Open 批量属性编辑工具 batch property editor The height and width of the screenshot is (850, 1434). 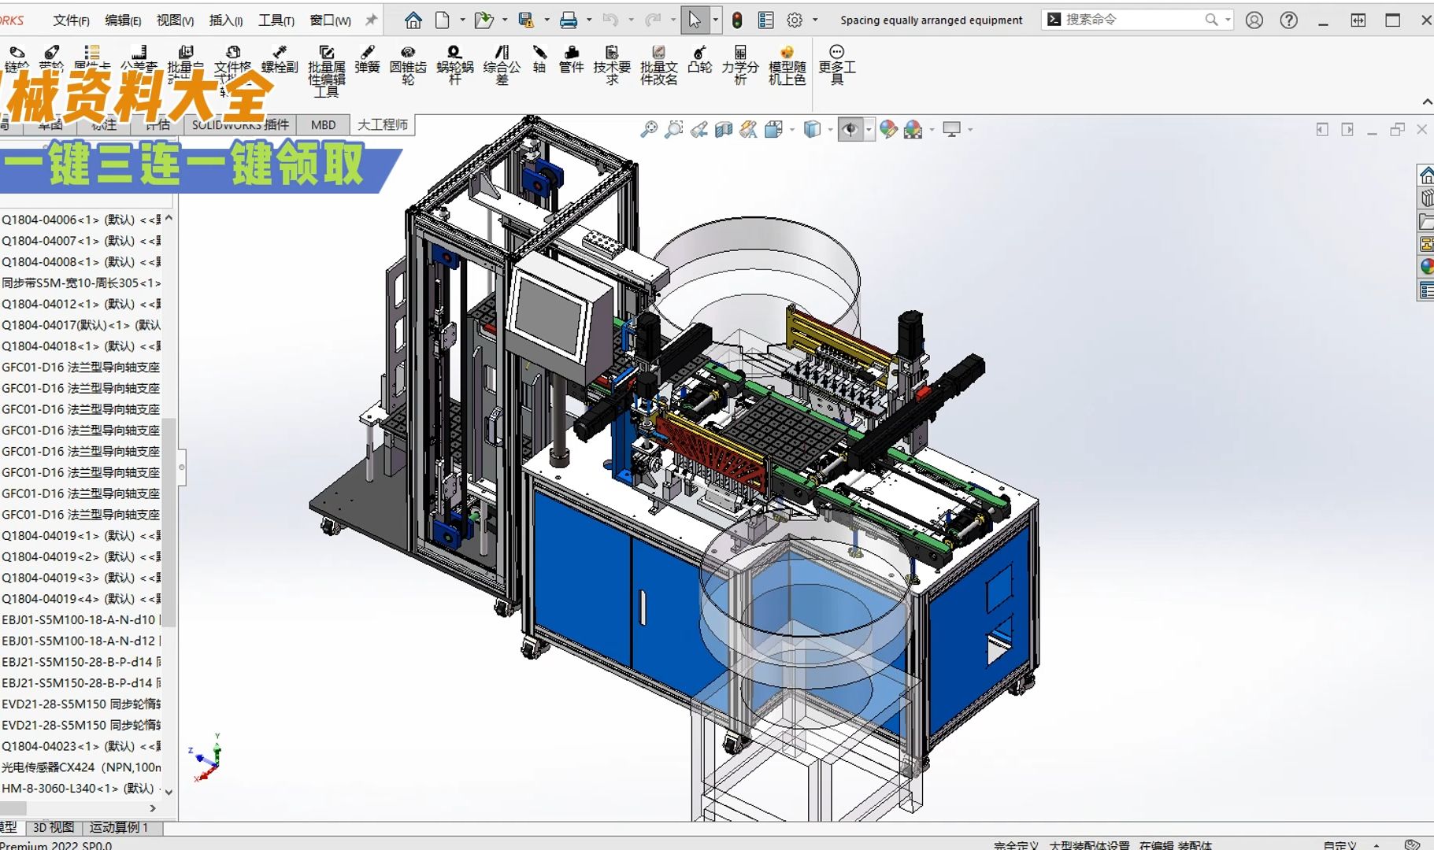[x=326, y=72]
